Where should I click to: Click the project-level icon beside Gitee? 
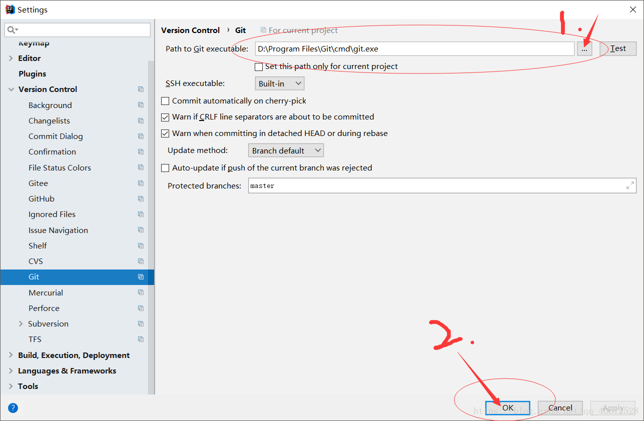tap(141, 183)
